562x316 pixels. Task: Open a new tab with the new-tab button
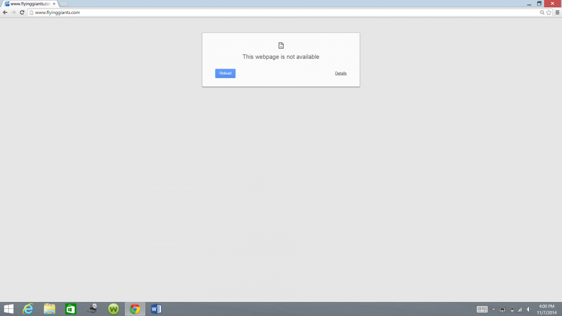pyautogui.click(x=64, y=4)
